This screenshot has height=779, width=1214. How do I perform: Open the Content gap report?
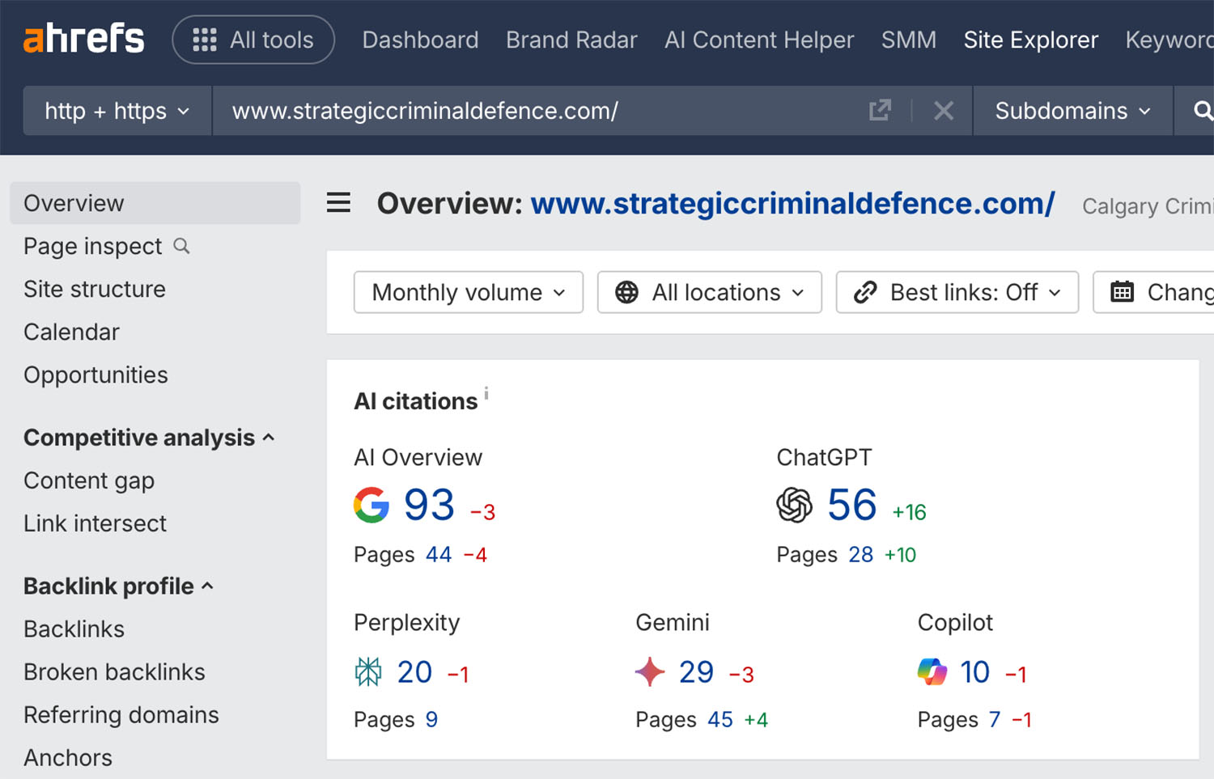[89, 480]
